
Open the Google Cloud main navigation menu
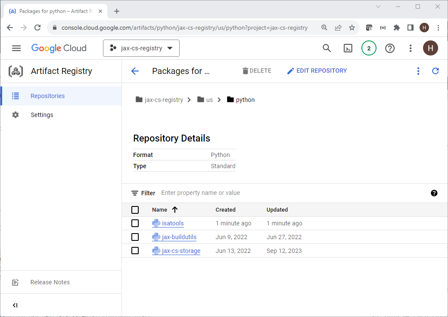(16, 48)
